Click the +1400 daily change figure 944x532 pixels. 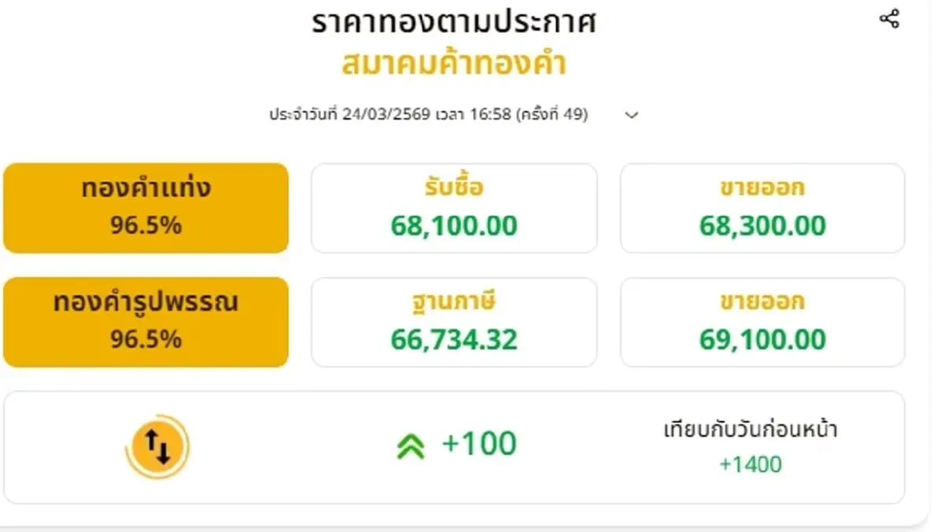(751, 463)
